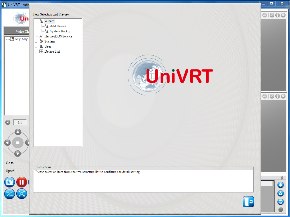Click the info icon in lower video panel

point(277,96)
